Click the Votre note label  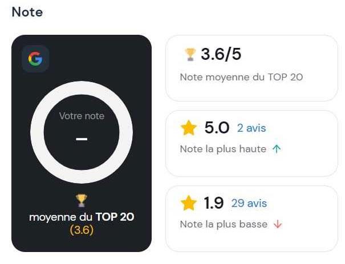pos(82,116)
